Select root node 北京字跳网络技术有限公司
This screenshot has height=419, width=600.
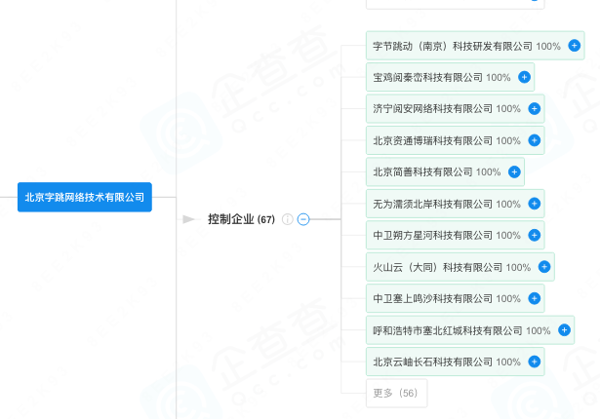(x=85, y=197)
